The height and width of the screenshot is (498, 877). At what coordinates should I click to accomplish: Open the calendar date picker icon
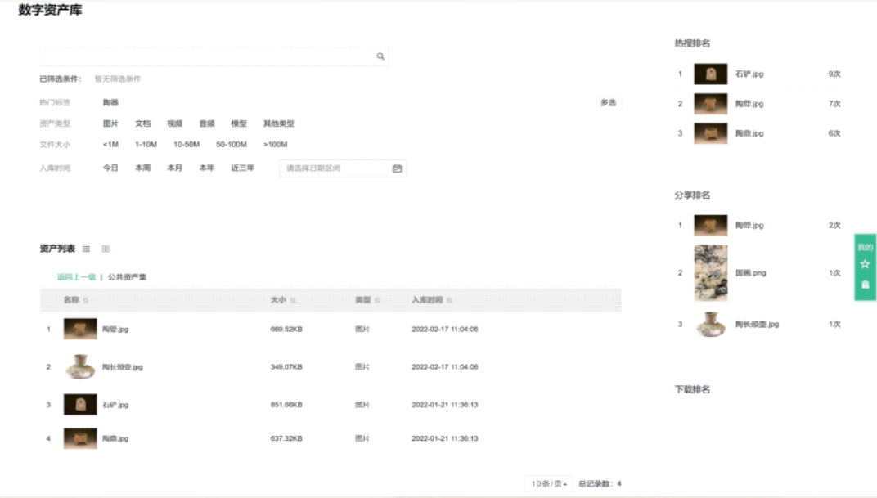click(397, 168)
